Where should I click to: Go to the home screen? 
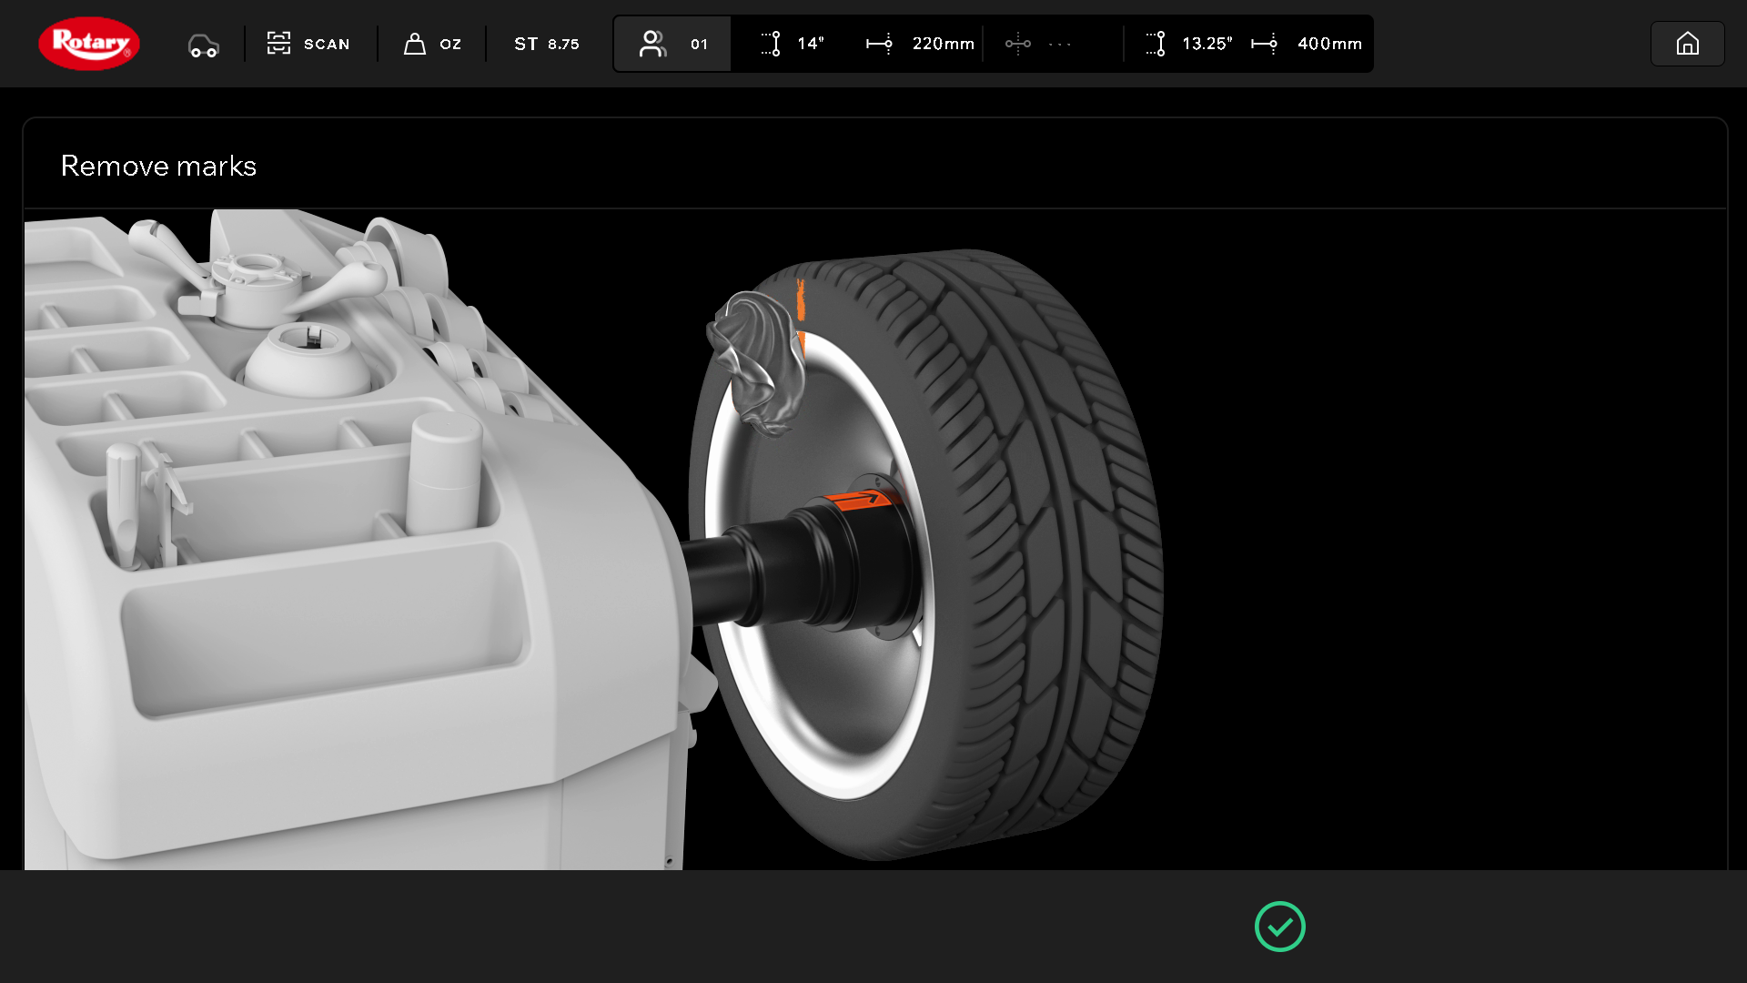point(1687,44)
